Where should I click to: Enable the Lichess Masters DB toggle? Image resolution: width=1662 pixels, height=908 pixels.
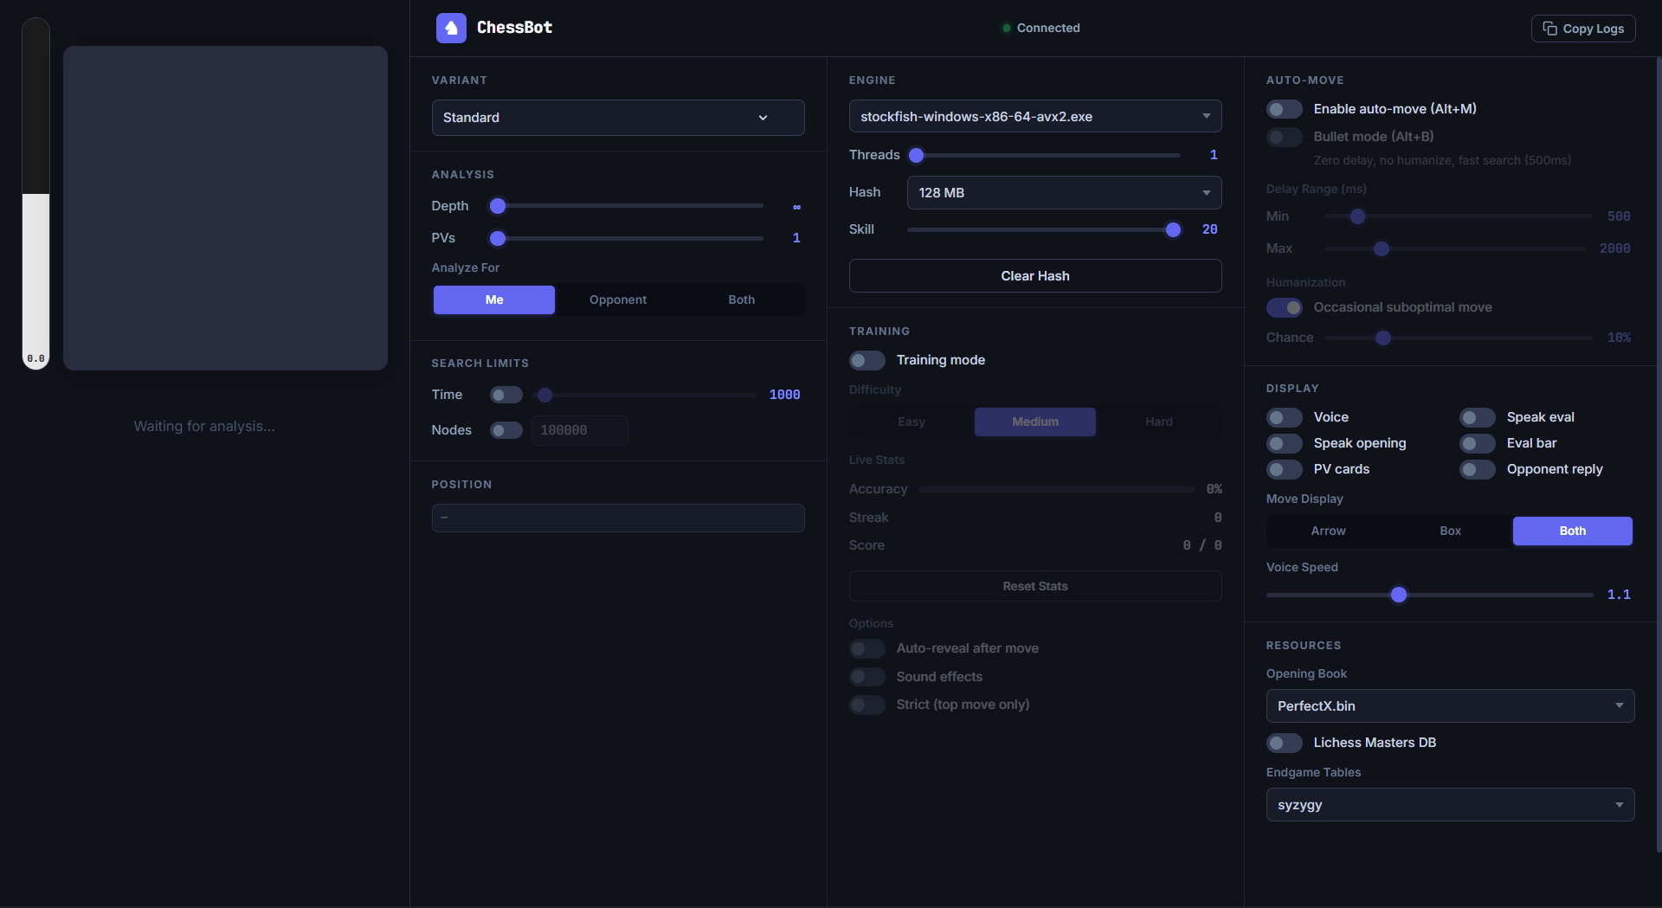[1284, 743]
